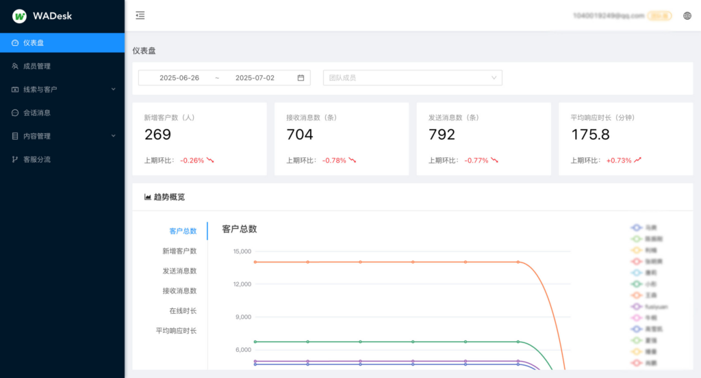The image size is (701, 378).
Task: Click the 704 received messages value
Action: coord(300,135)
